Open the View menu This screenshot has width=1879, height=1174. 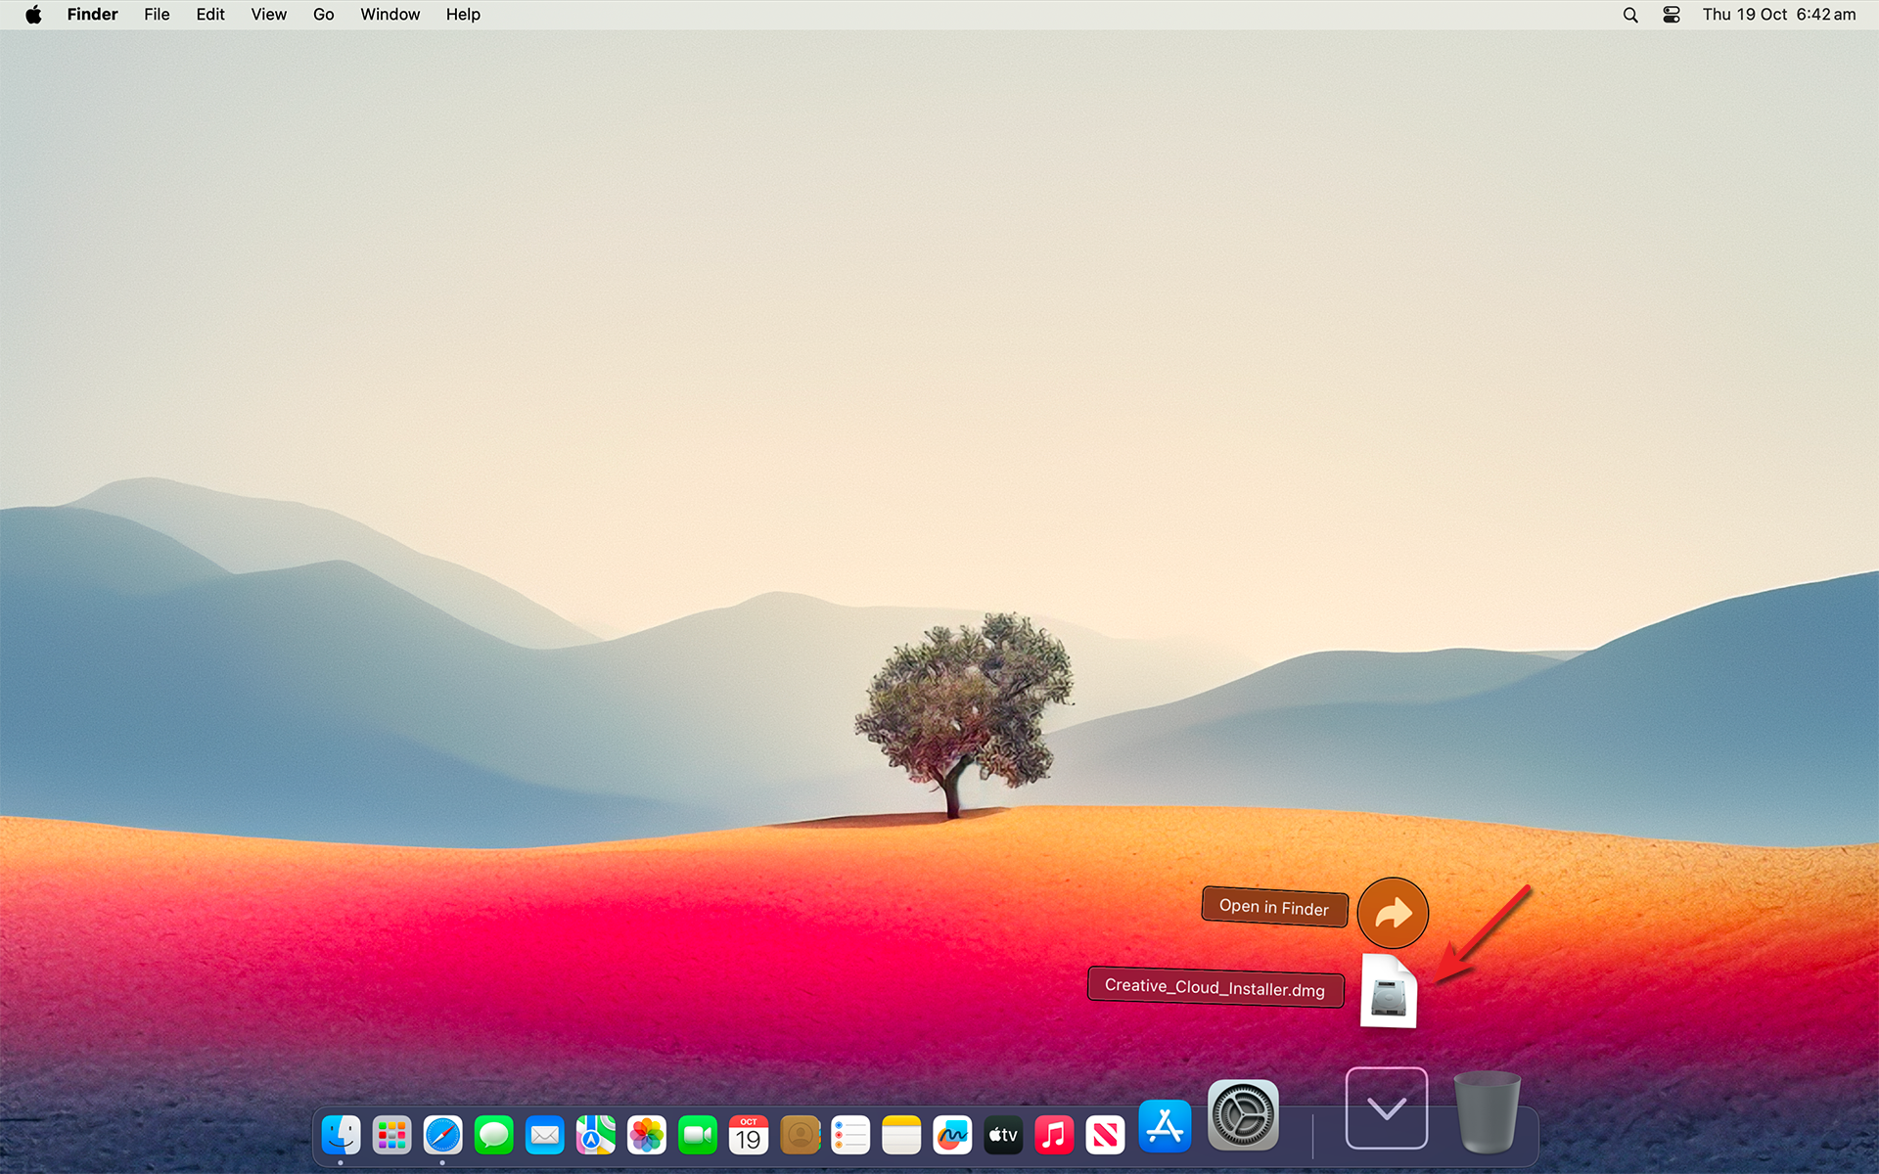click(268, 15)
